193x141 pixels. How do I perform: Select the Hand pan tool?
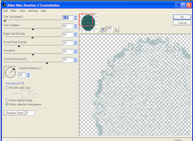coord(109,29)
